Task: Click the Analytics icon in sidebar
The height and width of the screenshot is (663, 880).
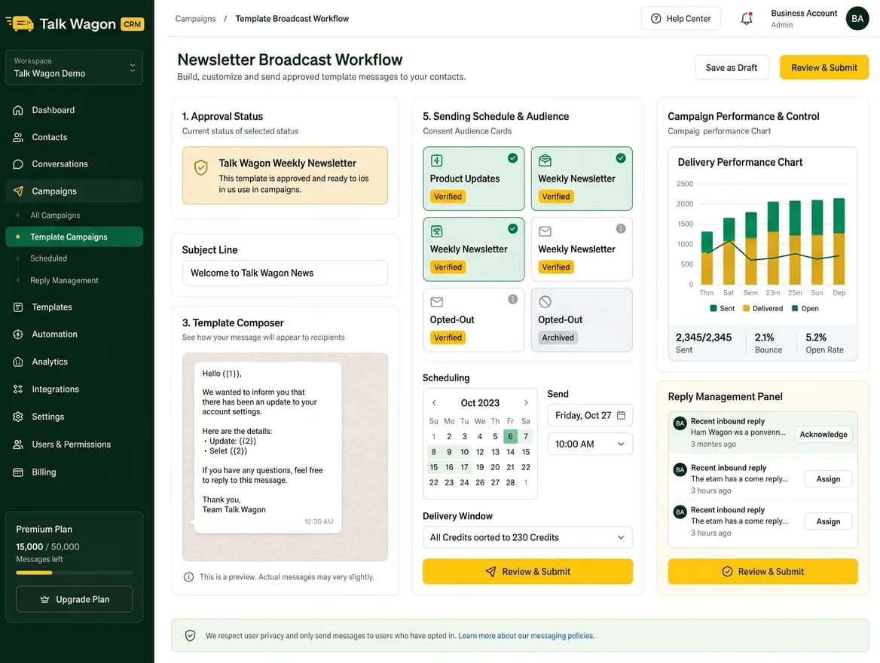Action: [18, 362]
